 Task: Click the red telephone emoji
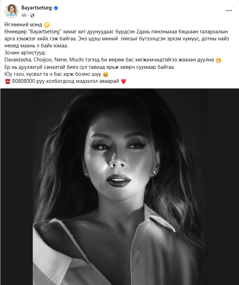click(8, 81)
